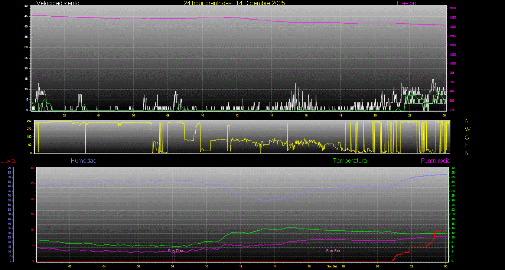Click the Velocidad viento legend label
The height and width of the screenshot is (270, 505).
[58, 3]
